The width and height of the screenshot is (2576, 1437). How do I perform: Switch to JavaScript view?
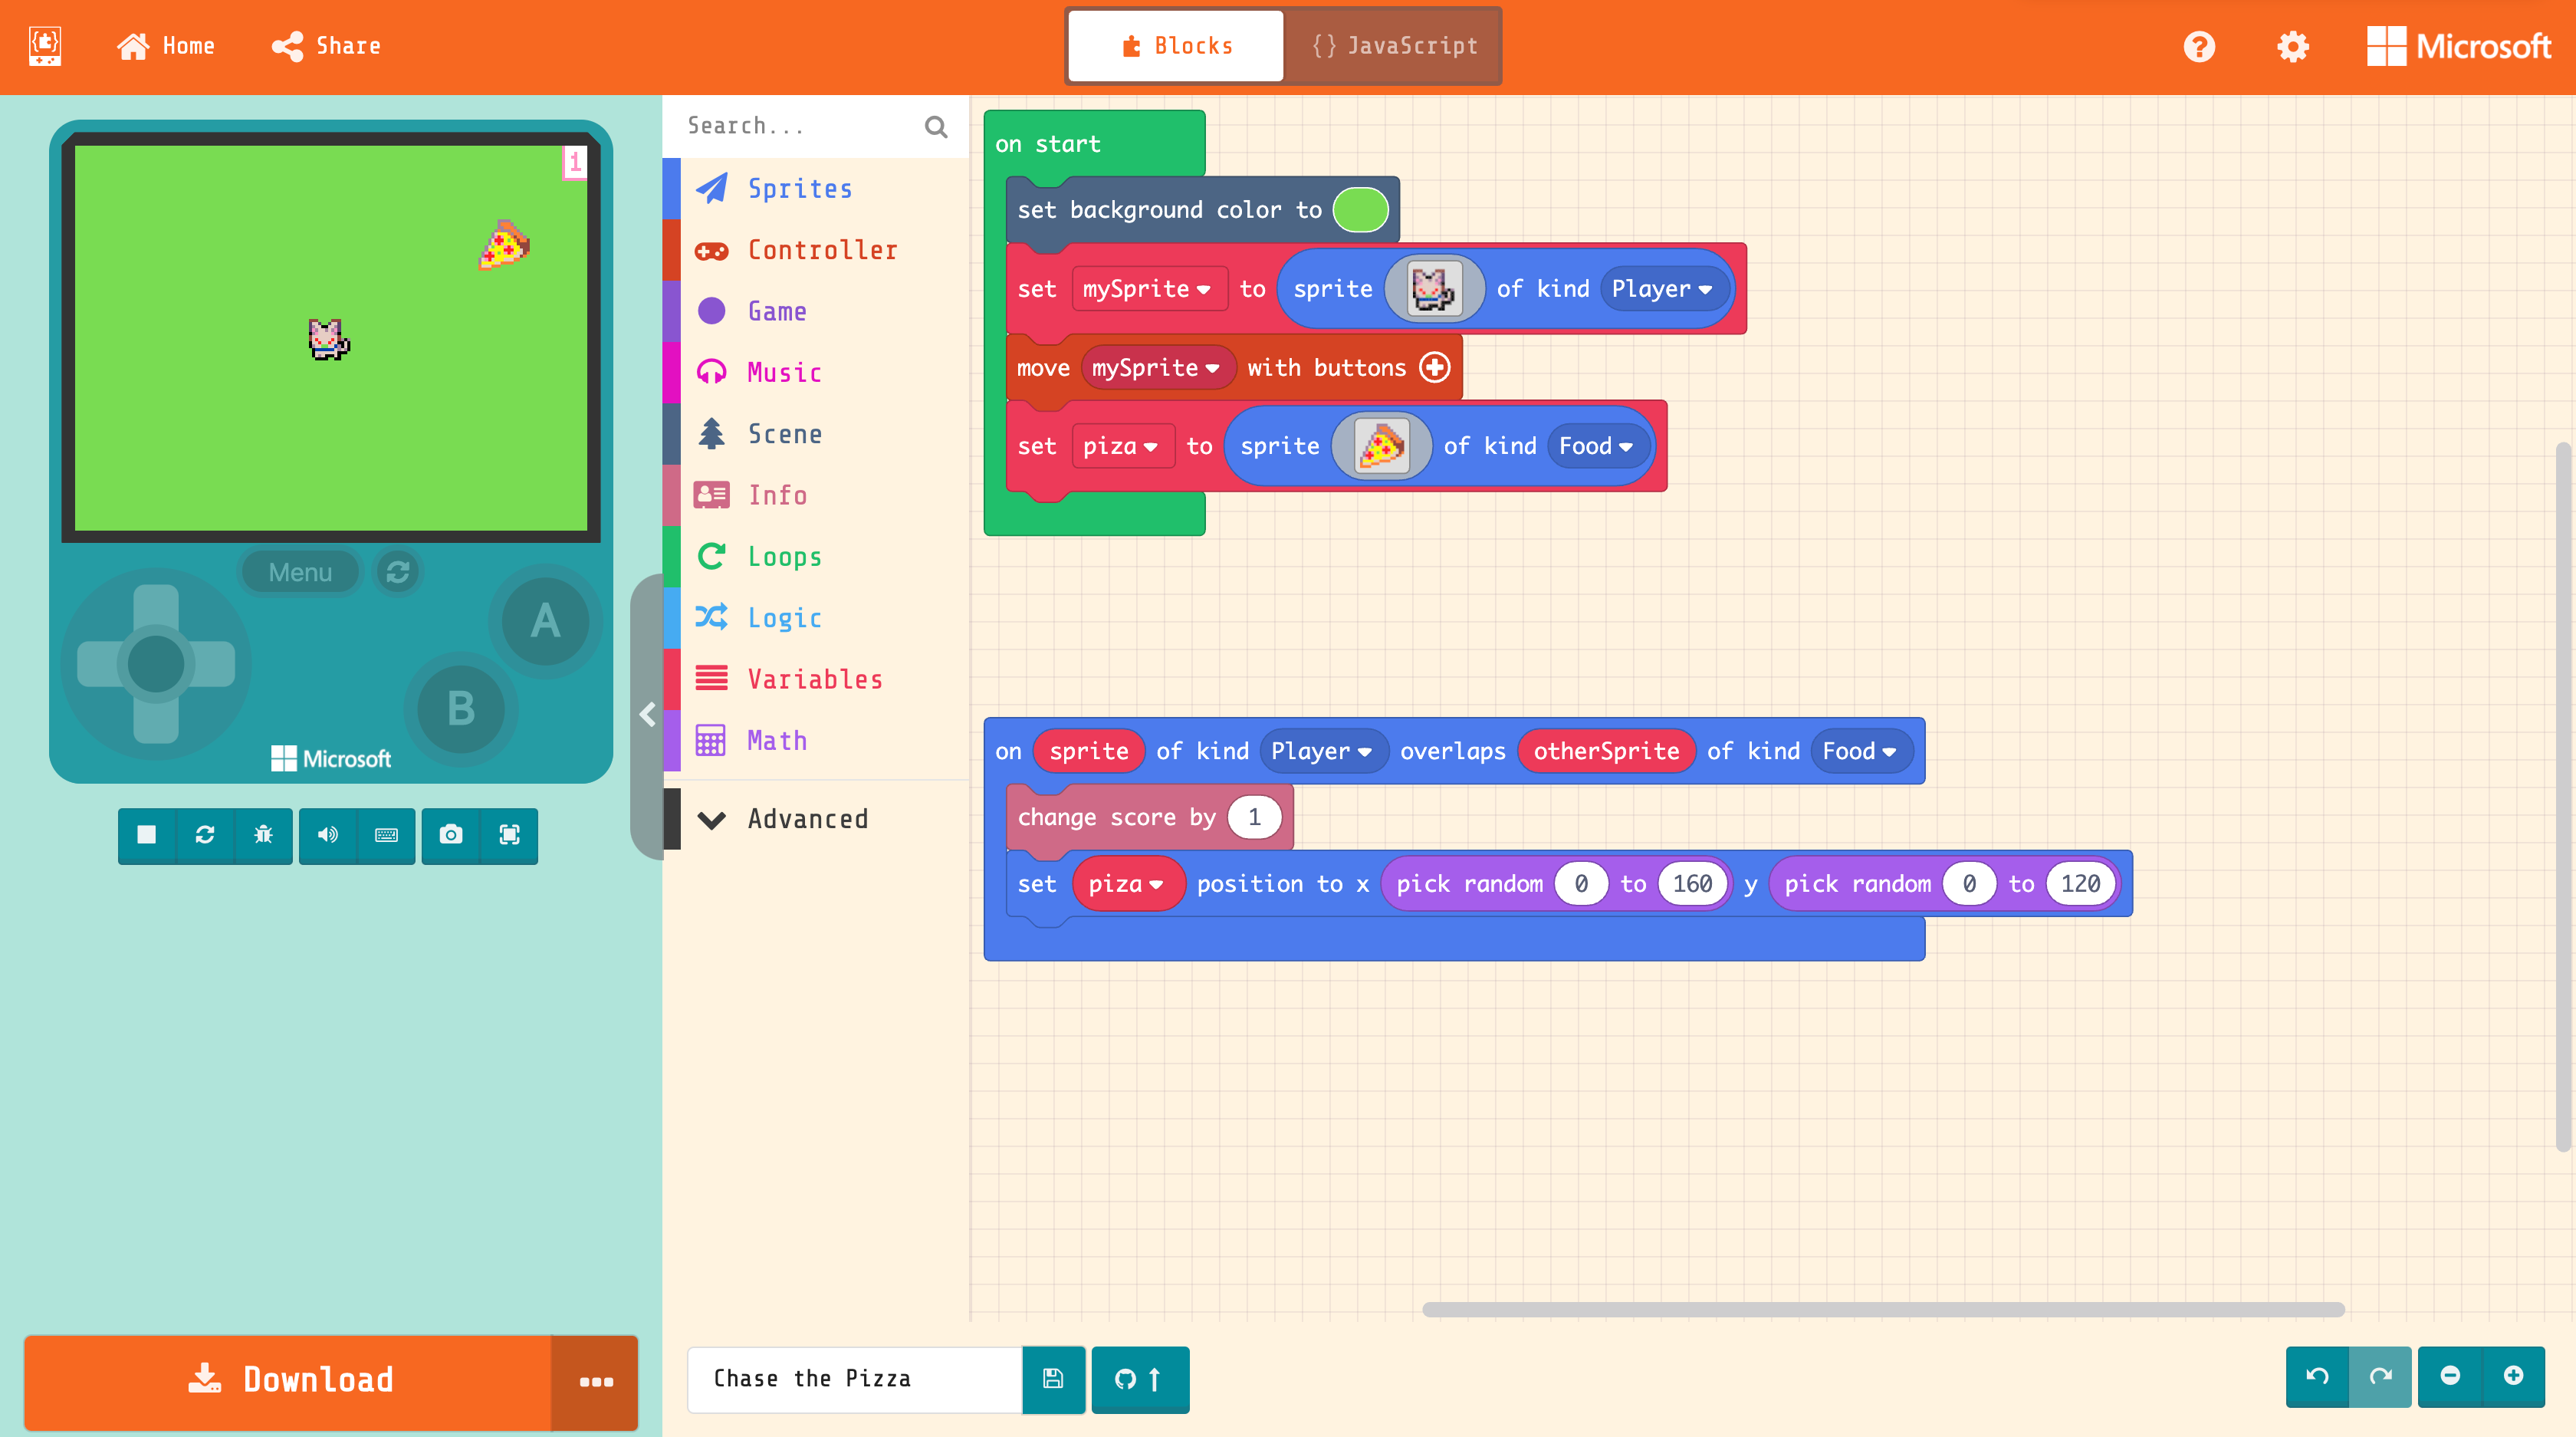coord(1394,46)
